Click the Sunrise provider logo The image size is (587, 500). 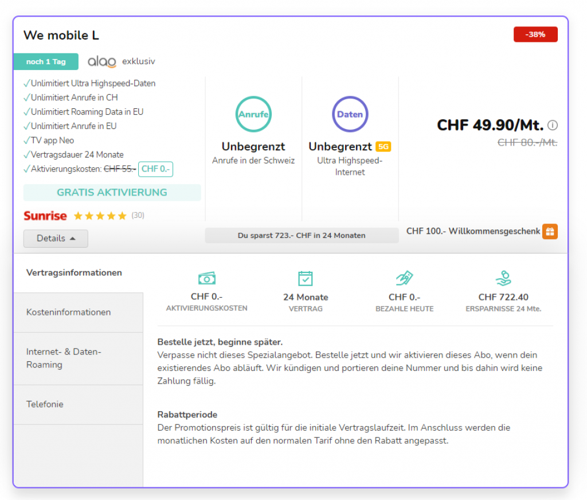[x=45, y=216]
